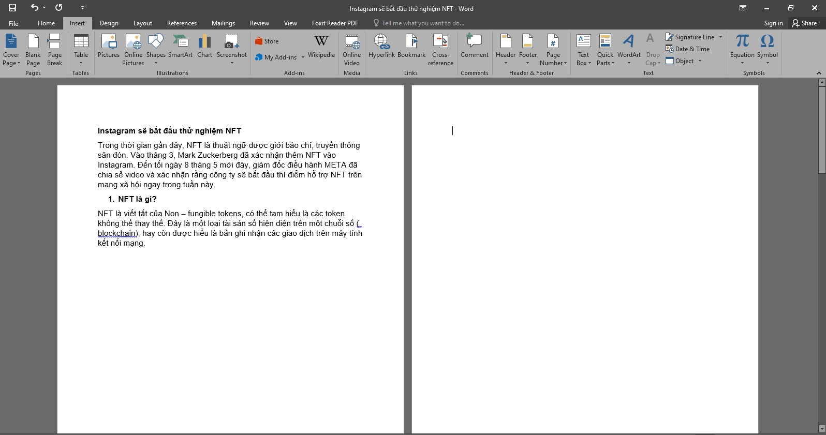Insert an Object
The width and height of the screenshot is (826, 435).
pyautogui.click(x=680, y=61)
